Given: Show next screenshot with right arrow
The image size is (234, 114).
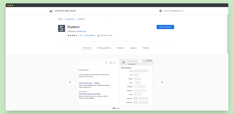Looking at the screenshot, I should click(x=162, y=82).
